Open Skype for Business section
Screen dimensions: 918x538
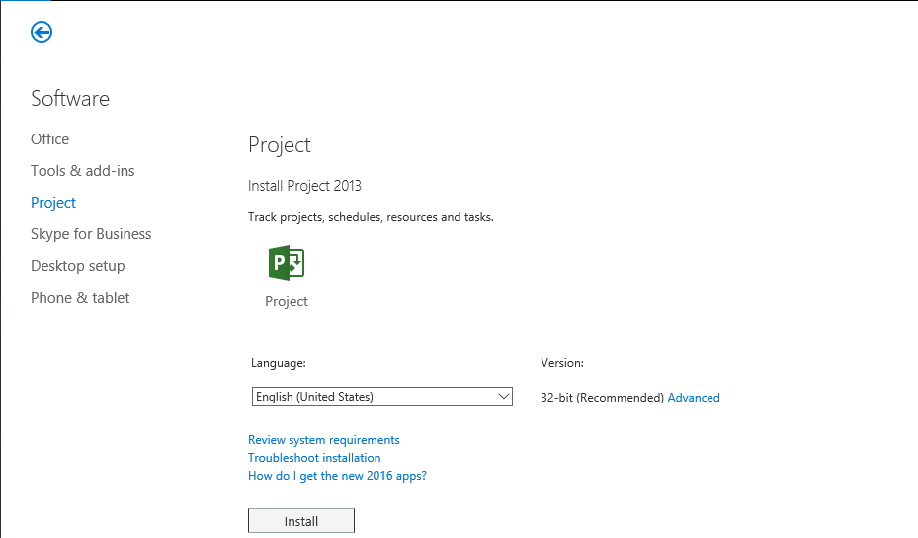coord(91,233)
